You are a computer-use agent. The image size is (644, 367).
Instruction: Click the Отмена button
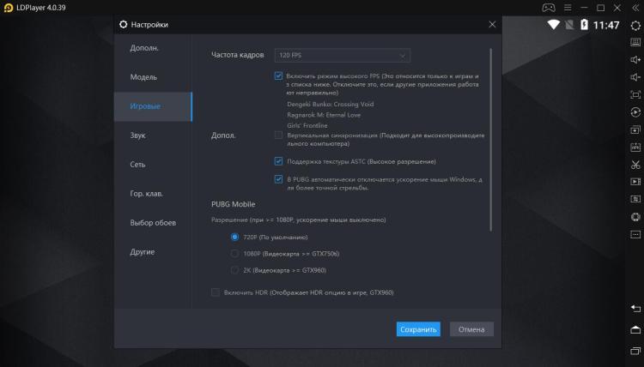coord(471,329)
